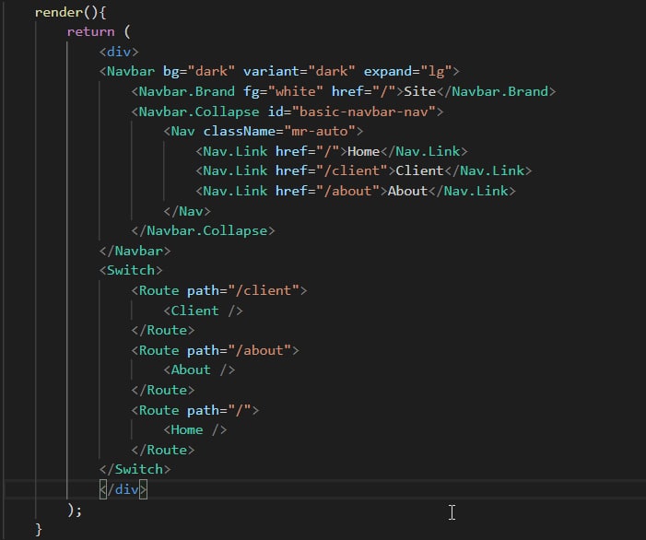Click the "mr-auto" string
The image size is (646, 540).
320,132
